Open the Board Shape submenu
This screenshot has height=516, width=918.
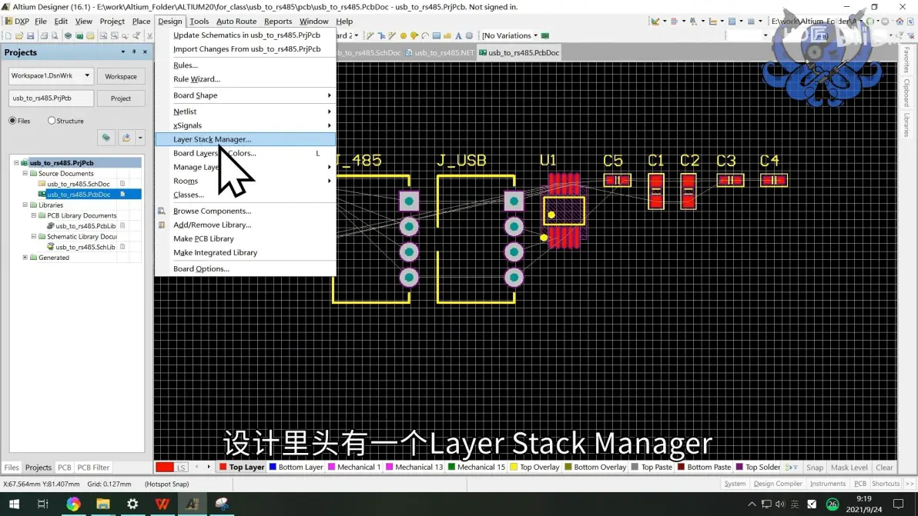[246, 95]
